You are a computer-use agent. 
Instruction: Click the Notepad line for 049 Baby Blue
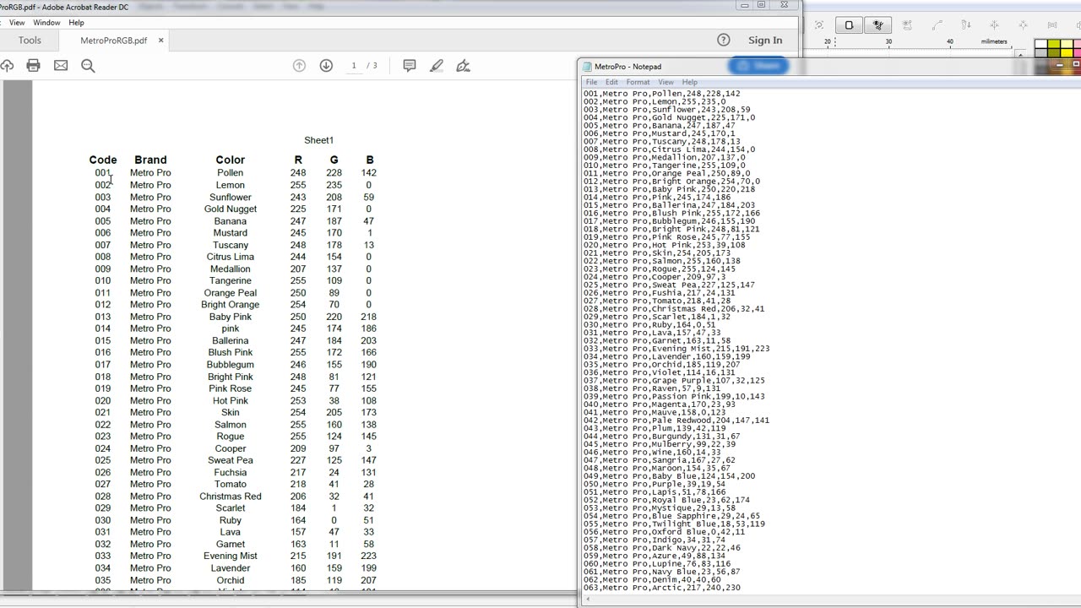click(x=670, y=476)
